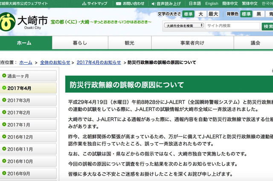Image resolution: width=273 pixels, height=181 pixels.
Task: Open the 観光 navigation tab
Action: coord(130,43)
